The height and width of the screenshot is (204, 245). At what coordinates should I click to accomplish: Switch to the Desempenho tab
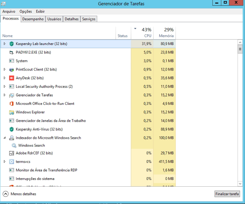point(33,19)
